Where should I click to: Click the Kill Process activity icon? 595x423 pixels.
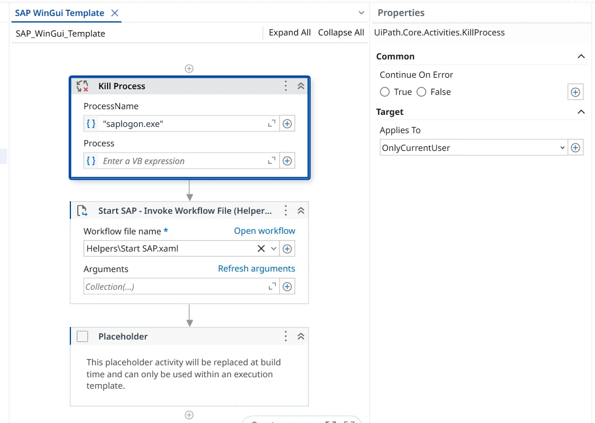coord(82,86)
